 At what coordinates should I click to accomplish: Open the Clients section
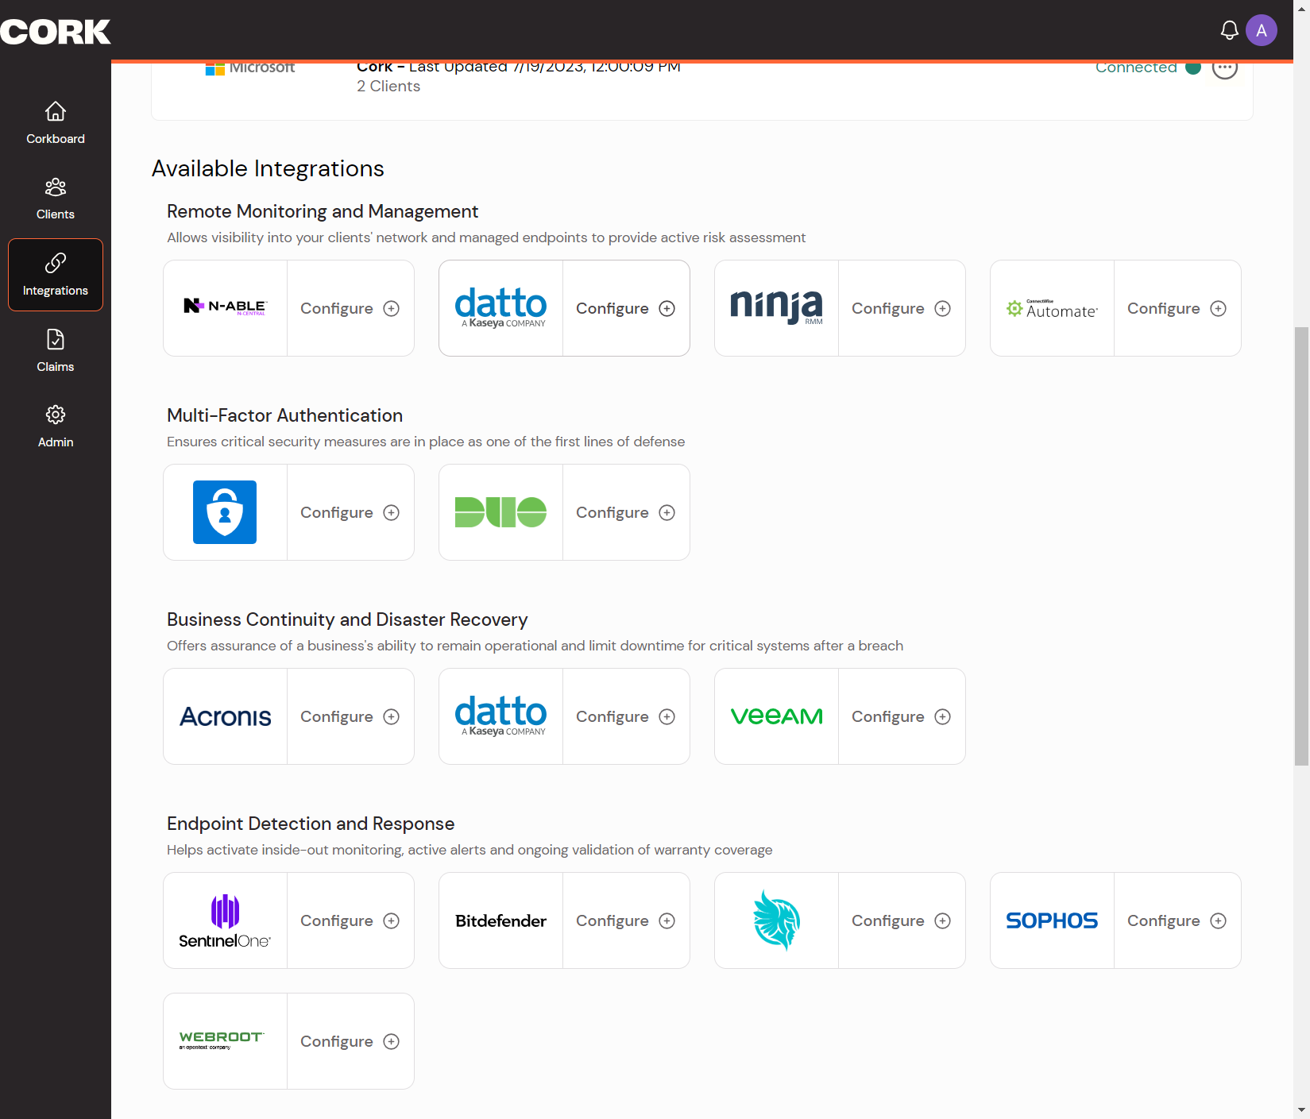click(56, 199)
